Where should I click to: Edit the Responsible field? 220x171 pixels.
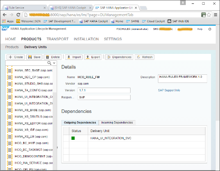[x=104, y=97]
